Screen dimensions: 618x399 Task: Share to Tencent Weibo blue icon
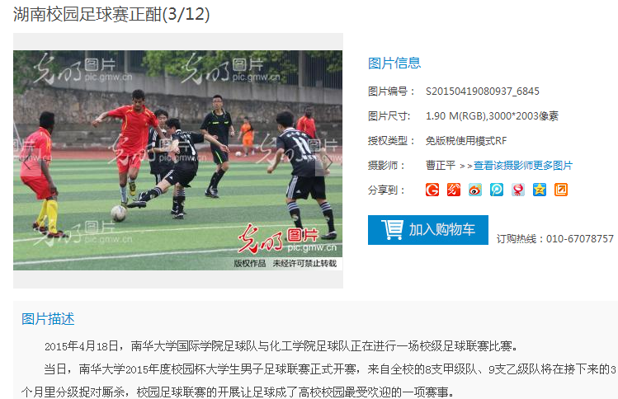coord(497,190)
